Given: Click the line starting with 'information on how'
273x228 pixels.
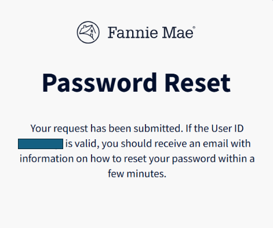Looking at the screenshot, I should pos(137,159).
